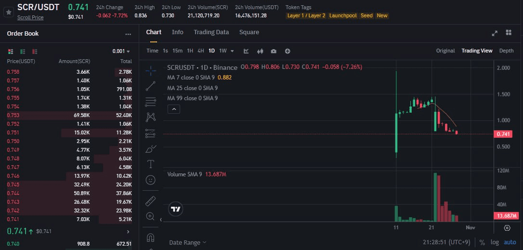523x250 pixels.
Task: Switch to Trading View chart mode
Action: (477, 51)
